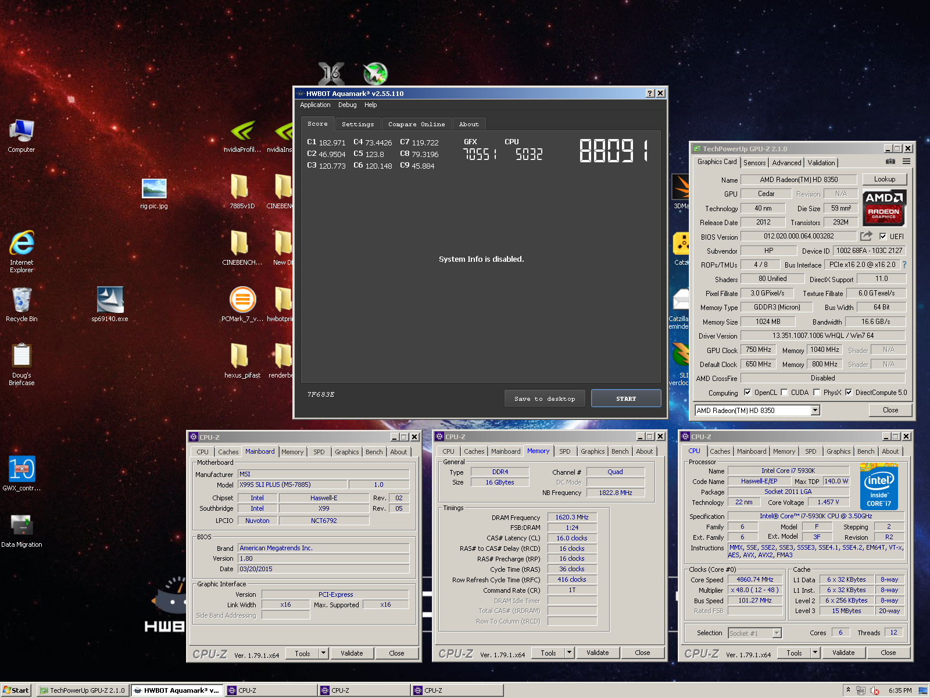Viewport: 930px width, 698px height.
Task: Open SPD tab in the Memory CPU-Z window
Action: tap(565, 451)
